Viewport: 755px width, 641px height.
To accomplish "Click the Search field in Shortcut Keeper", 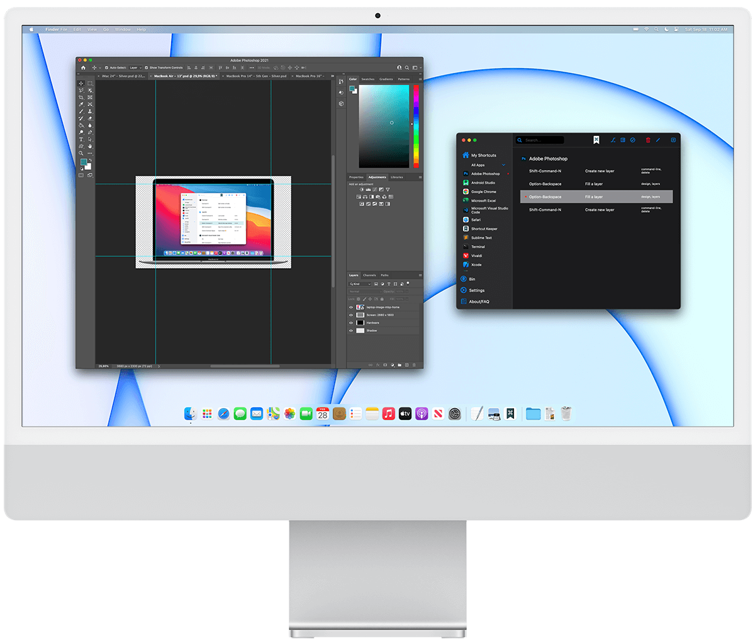I will point(540,140).
